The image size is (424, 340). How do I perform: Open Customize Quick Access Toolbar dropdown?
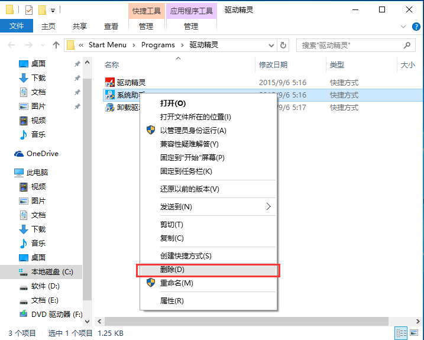53,11
